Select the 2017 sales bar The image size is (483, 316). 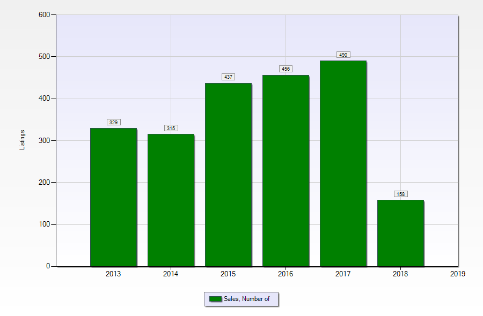[343, 163]
